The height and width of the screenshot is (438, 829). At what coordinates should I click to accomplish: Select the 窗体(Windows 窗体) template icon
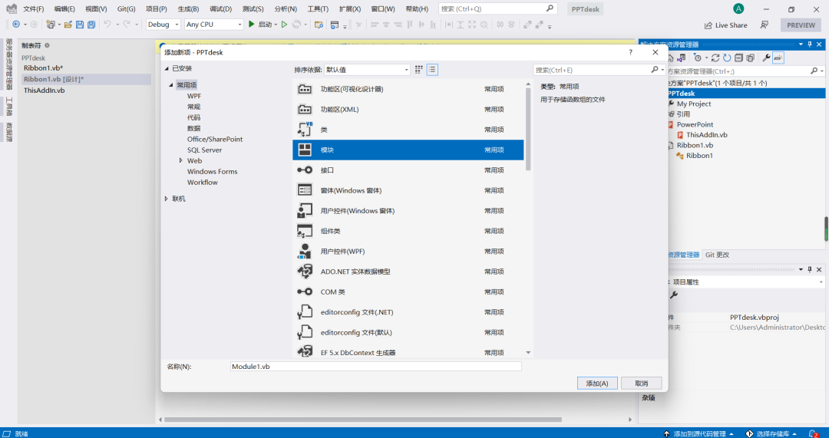304,190
